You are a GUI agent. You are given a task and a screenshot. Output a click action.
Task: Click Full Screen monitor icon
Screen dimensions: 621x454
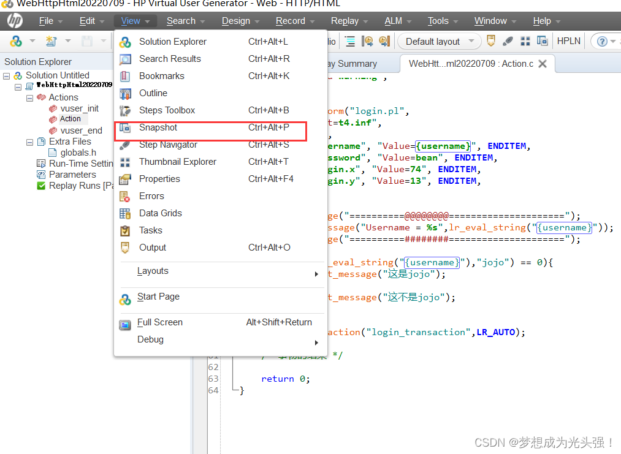(x=125, y=325)
